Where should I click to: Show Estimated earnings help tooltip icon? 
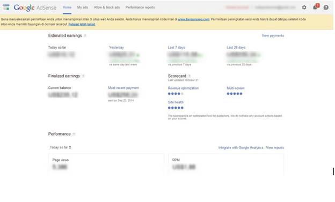click(85, 36)
